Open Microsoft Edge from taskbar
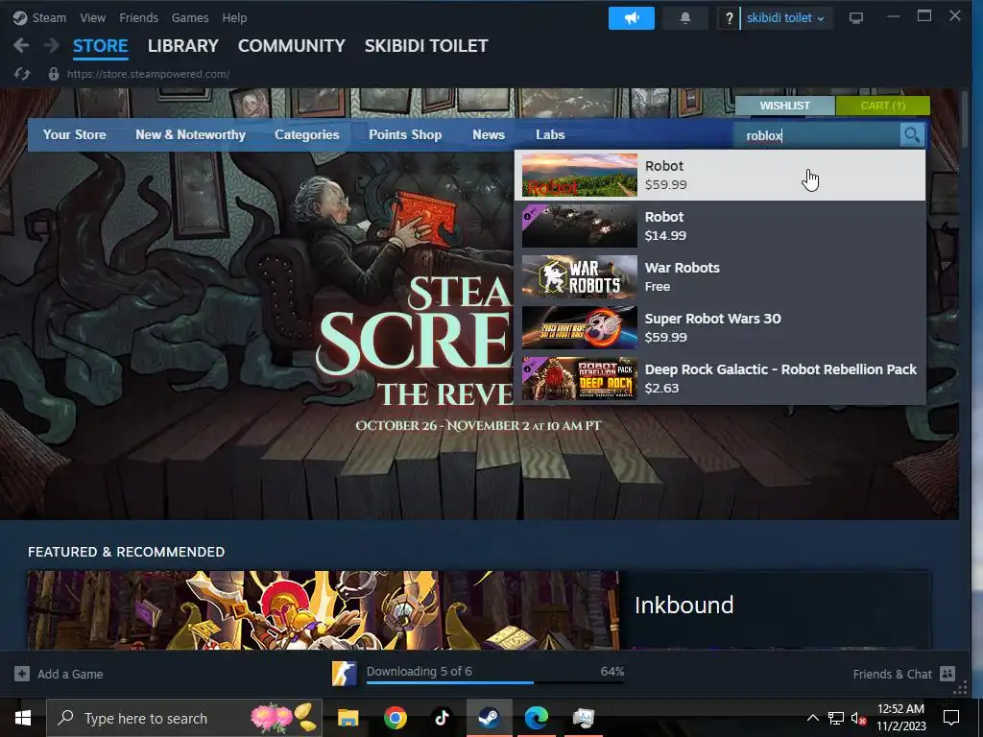This screenshot has width=983, height=737. pos(536,718)
